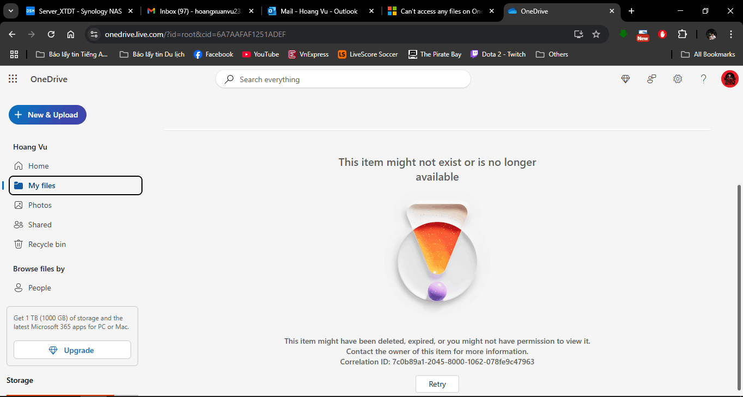The height and width of the screenshot is (397, 743).
Task: Open Dota 2 - Twitch bookmark
Action: (x=498, y=54)
